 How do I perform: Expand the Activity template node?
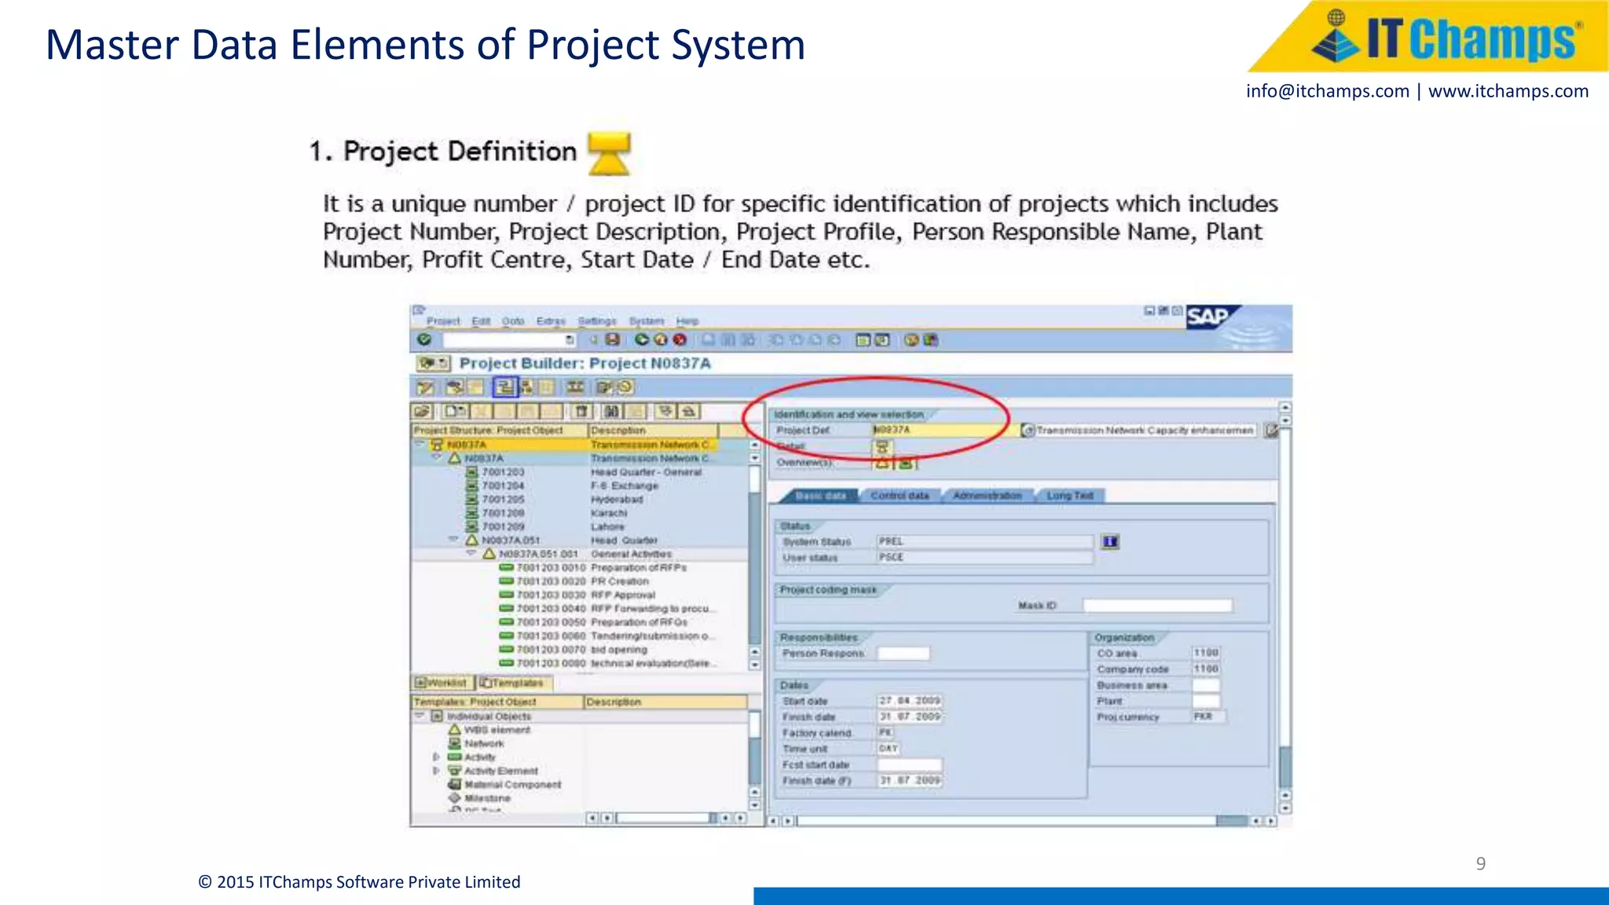click(436, 757)
